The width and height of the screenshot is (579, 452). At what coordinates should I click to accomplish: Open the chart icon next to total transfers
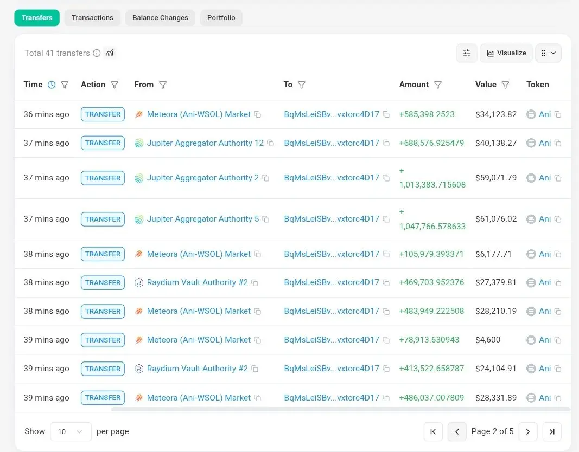click(x=110, y=53)
